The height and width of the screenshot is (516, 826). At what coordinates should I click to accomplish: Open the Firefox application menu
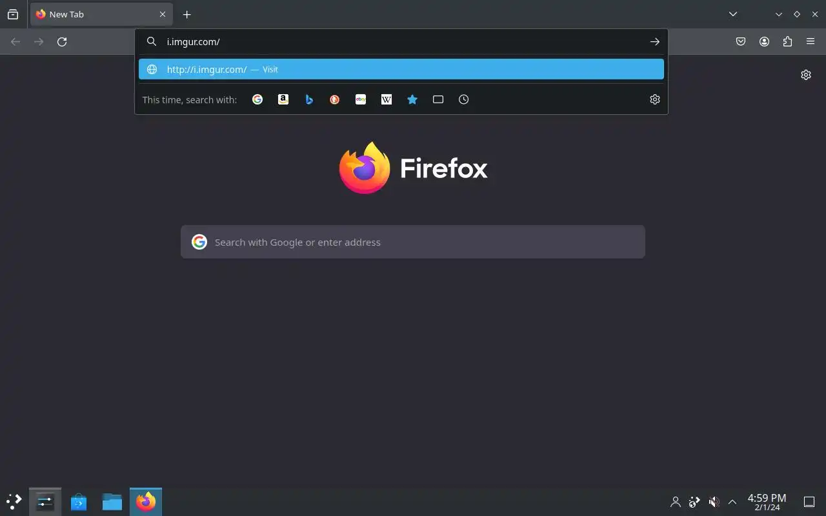tap(811, 41)
